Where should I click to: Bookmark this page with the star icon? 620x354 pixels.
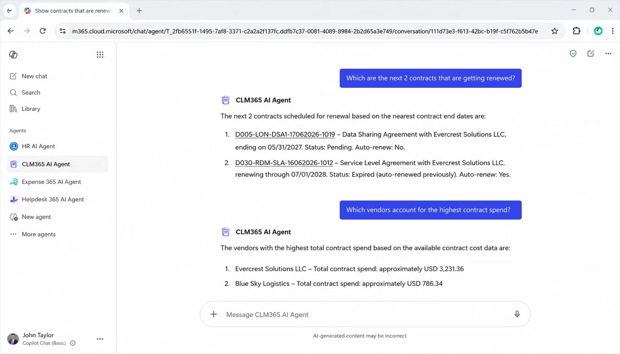555,31
